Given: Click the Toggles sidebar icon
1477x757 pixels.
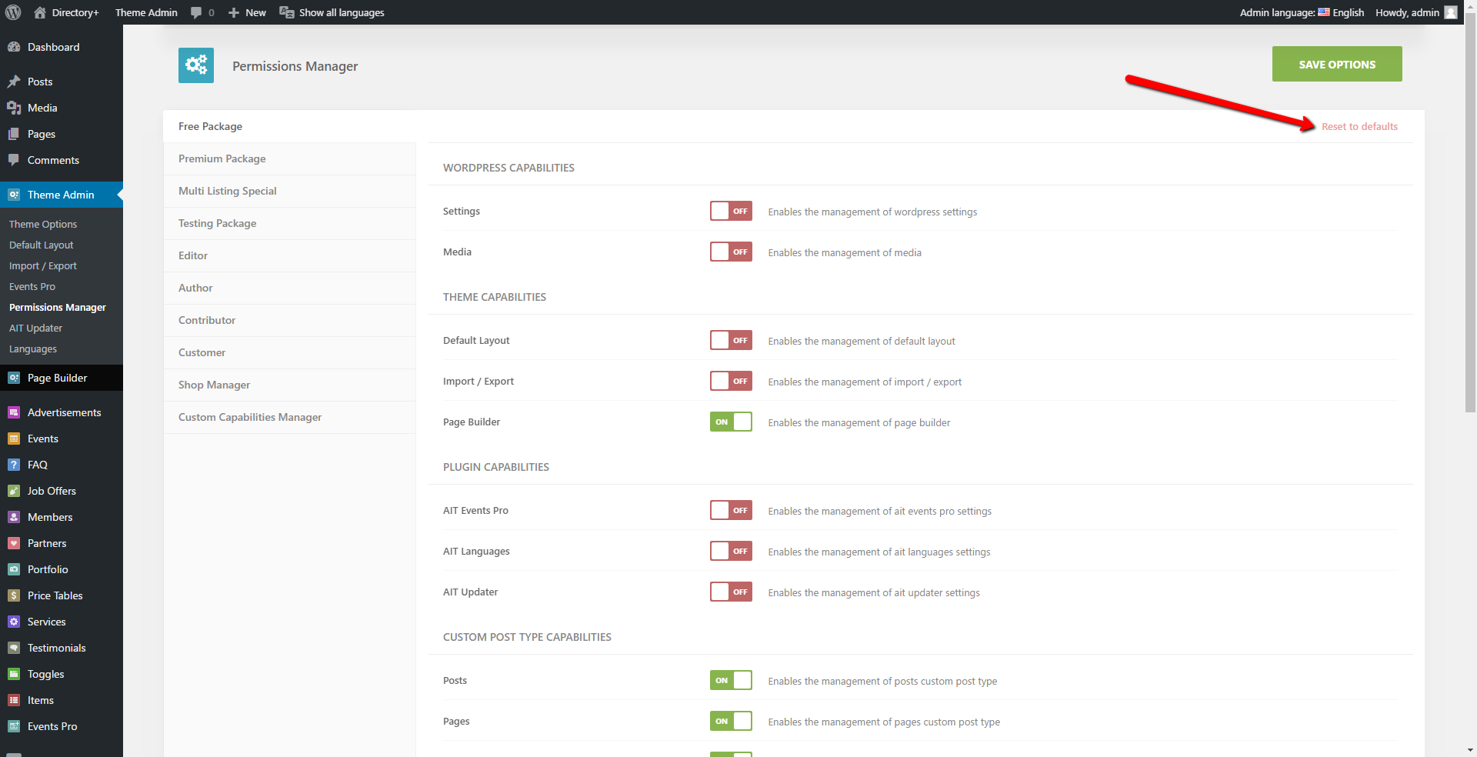Looking at the screenshot, I should 14,674.
